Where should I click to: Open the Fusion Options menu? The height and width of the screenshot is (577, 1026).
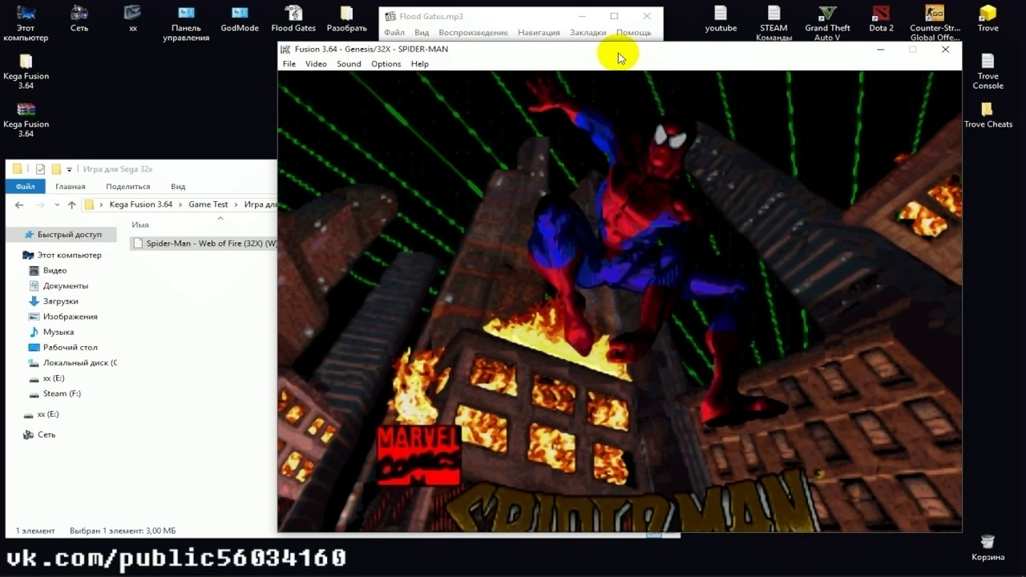coord(386,64)
